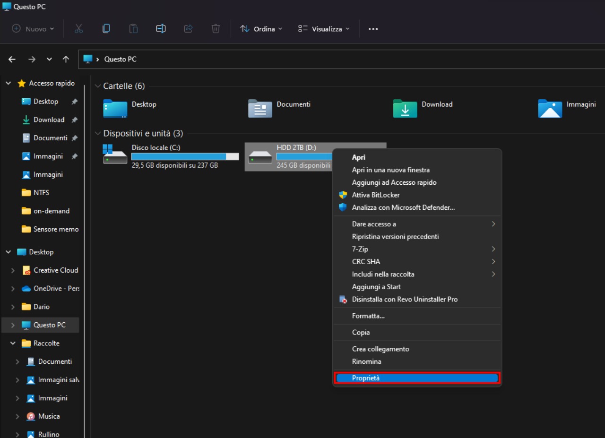Choose Ripristina versioni precedenti
This screenshot has width=605, height=438.
[x=417, y=236]
